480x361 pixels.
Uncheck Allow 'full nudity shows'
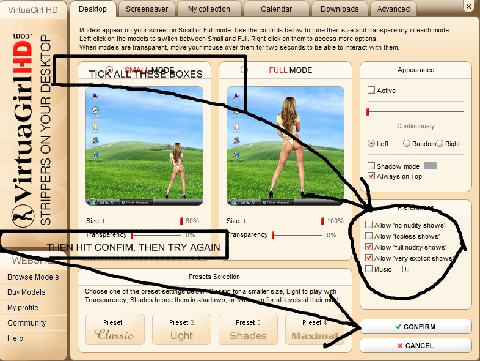click(x=369, y=247)
